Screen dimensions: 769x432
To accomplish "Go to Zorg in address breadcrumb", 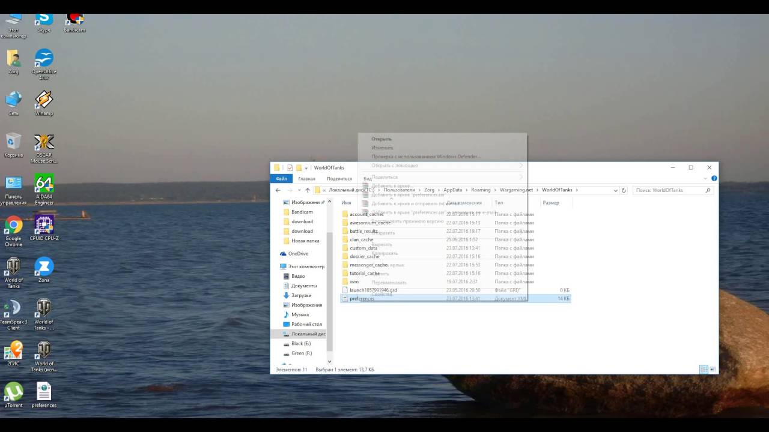I will [429, 190].
